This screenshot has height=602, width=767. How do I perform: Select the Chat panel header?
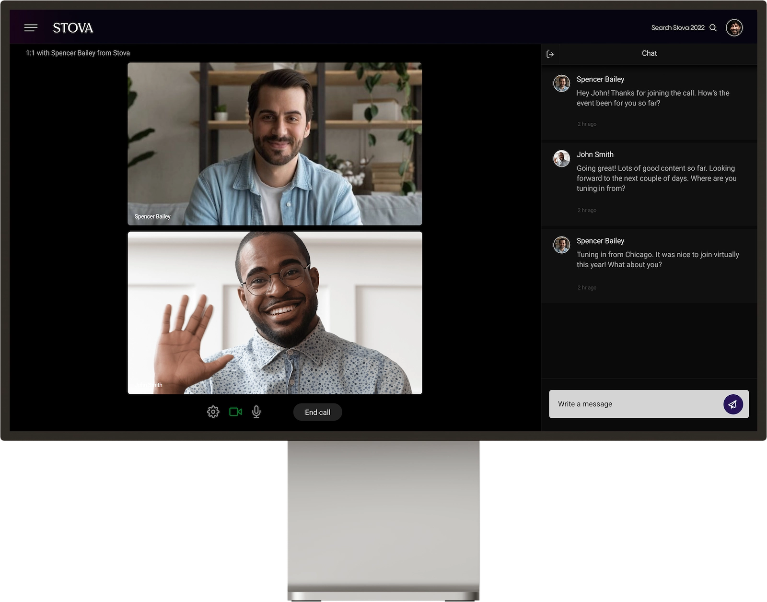[650, 53]
